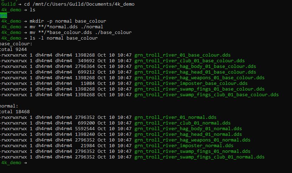Screen dimensions: 292x173
Task: Click grn_troll_river_hag_weapons_01_normal.dds entry
Action: click(x=193, y=140)
